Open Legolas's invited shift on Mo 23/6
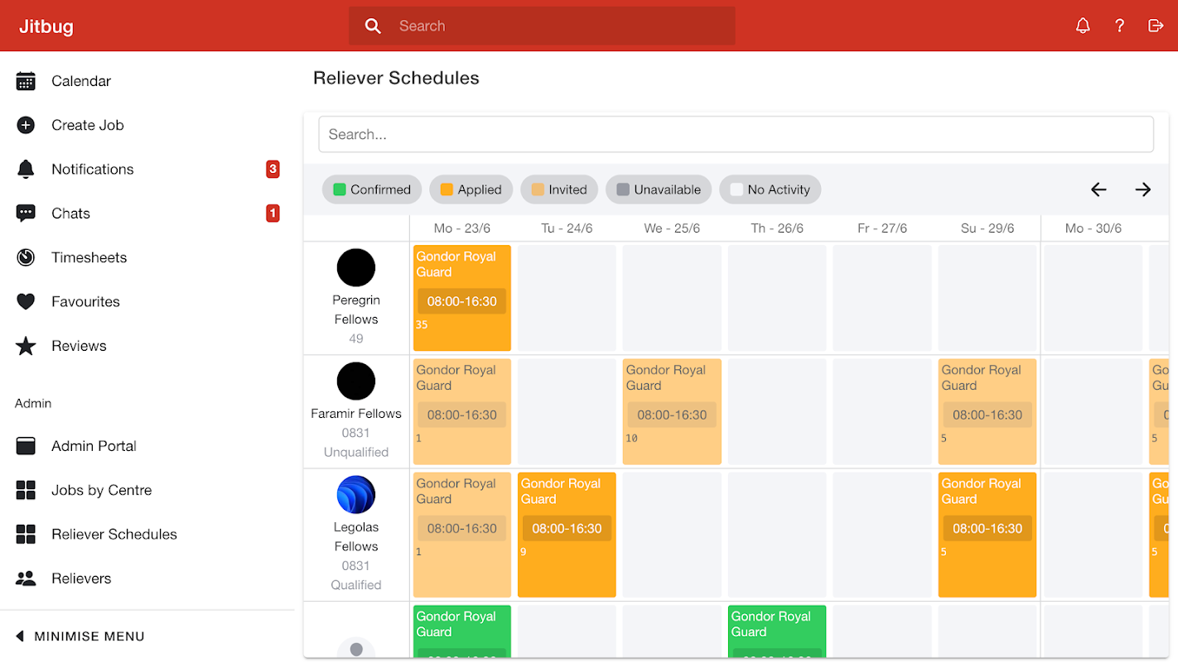This screenshot has width=1178, height=662. 462,535
